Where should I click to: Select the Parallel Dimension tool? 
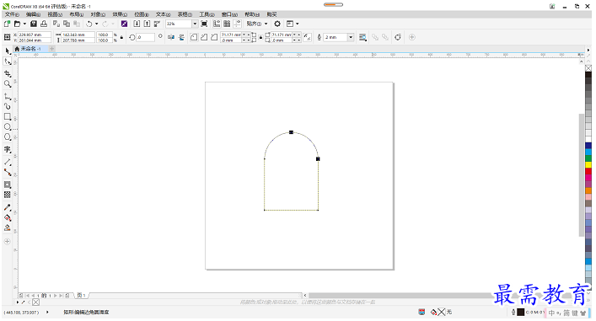tap(8, 163)
